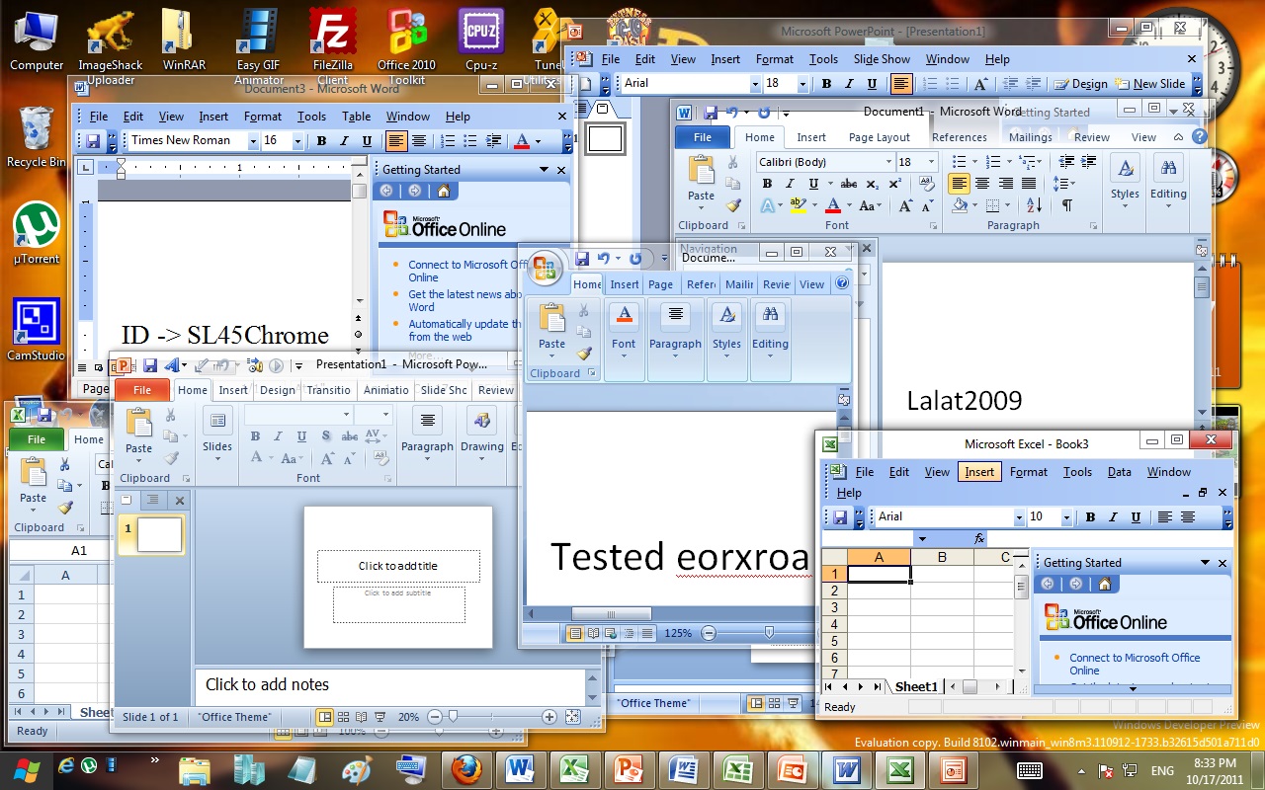Click Bullets icon in Word 2003 Document3 toolbar

click(471, 141)
